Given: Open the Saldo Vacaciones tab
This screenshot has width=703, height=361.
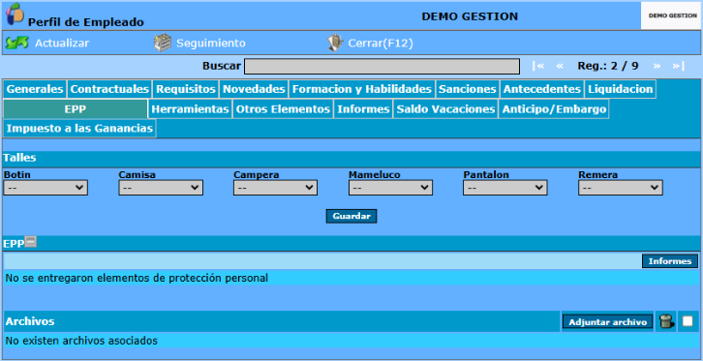Looking at the screenshot, I should (445, 108).
